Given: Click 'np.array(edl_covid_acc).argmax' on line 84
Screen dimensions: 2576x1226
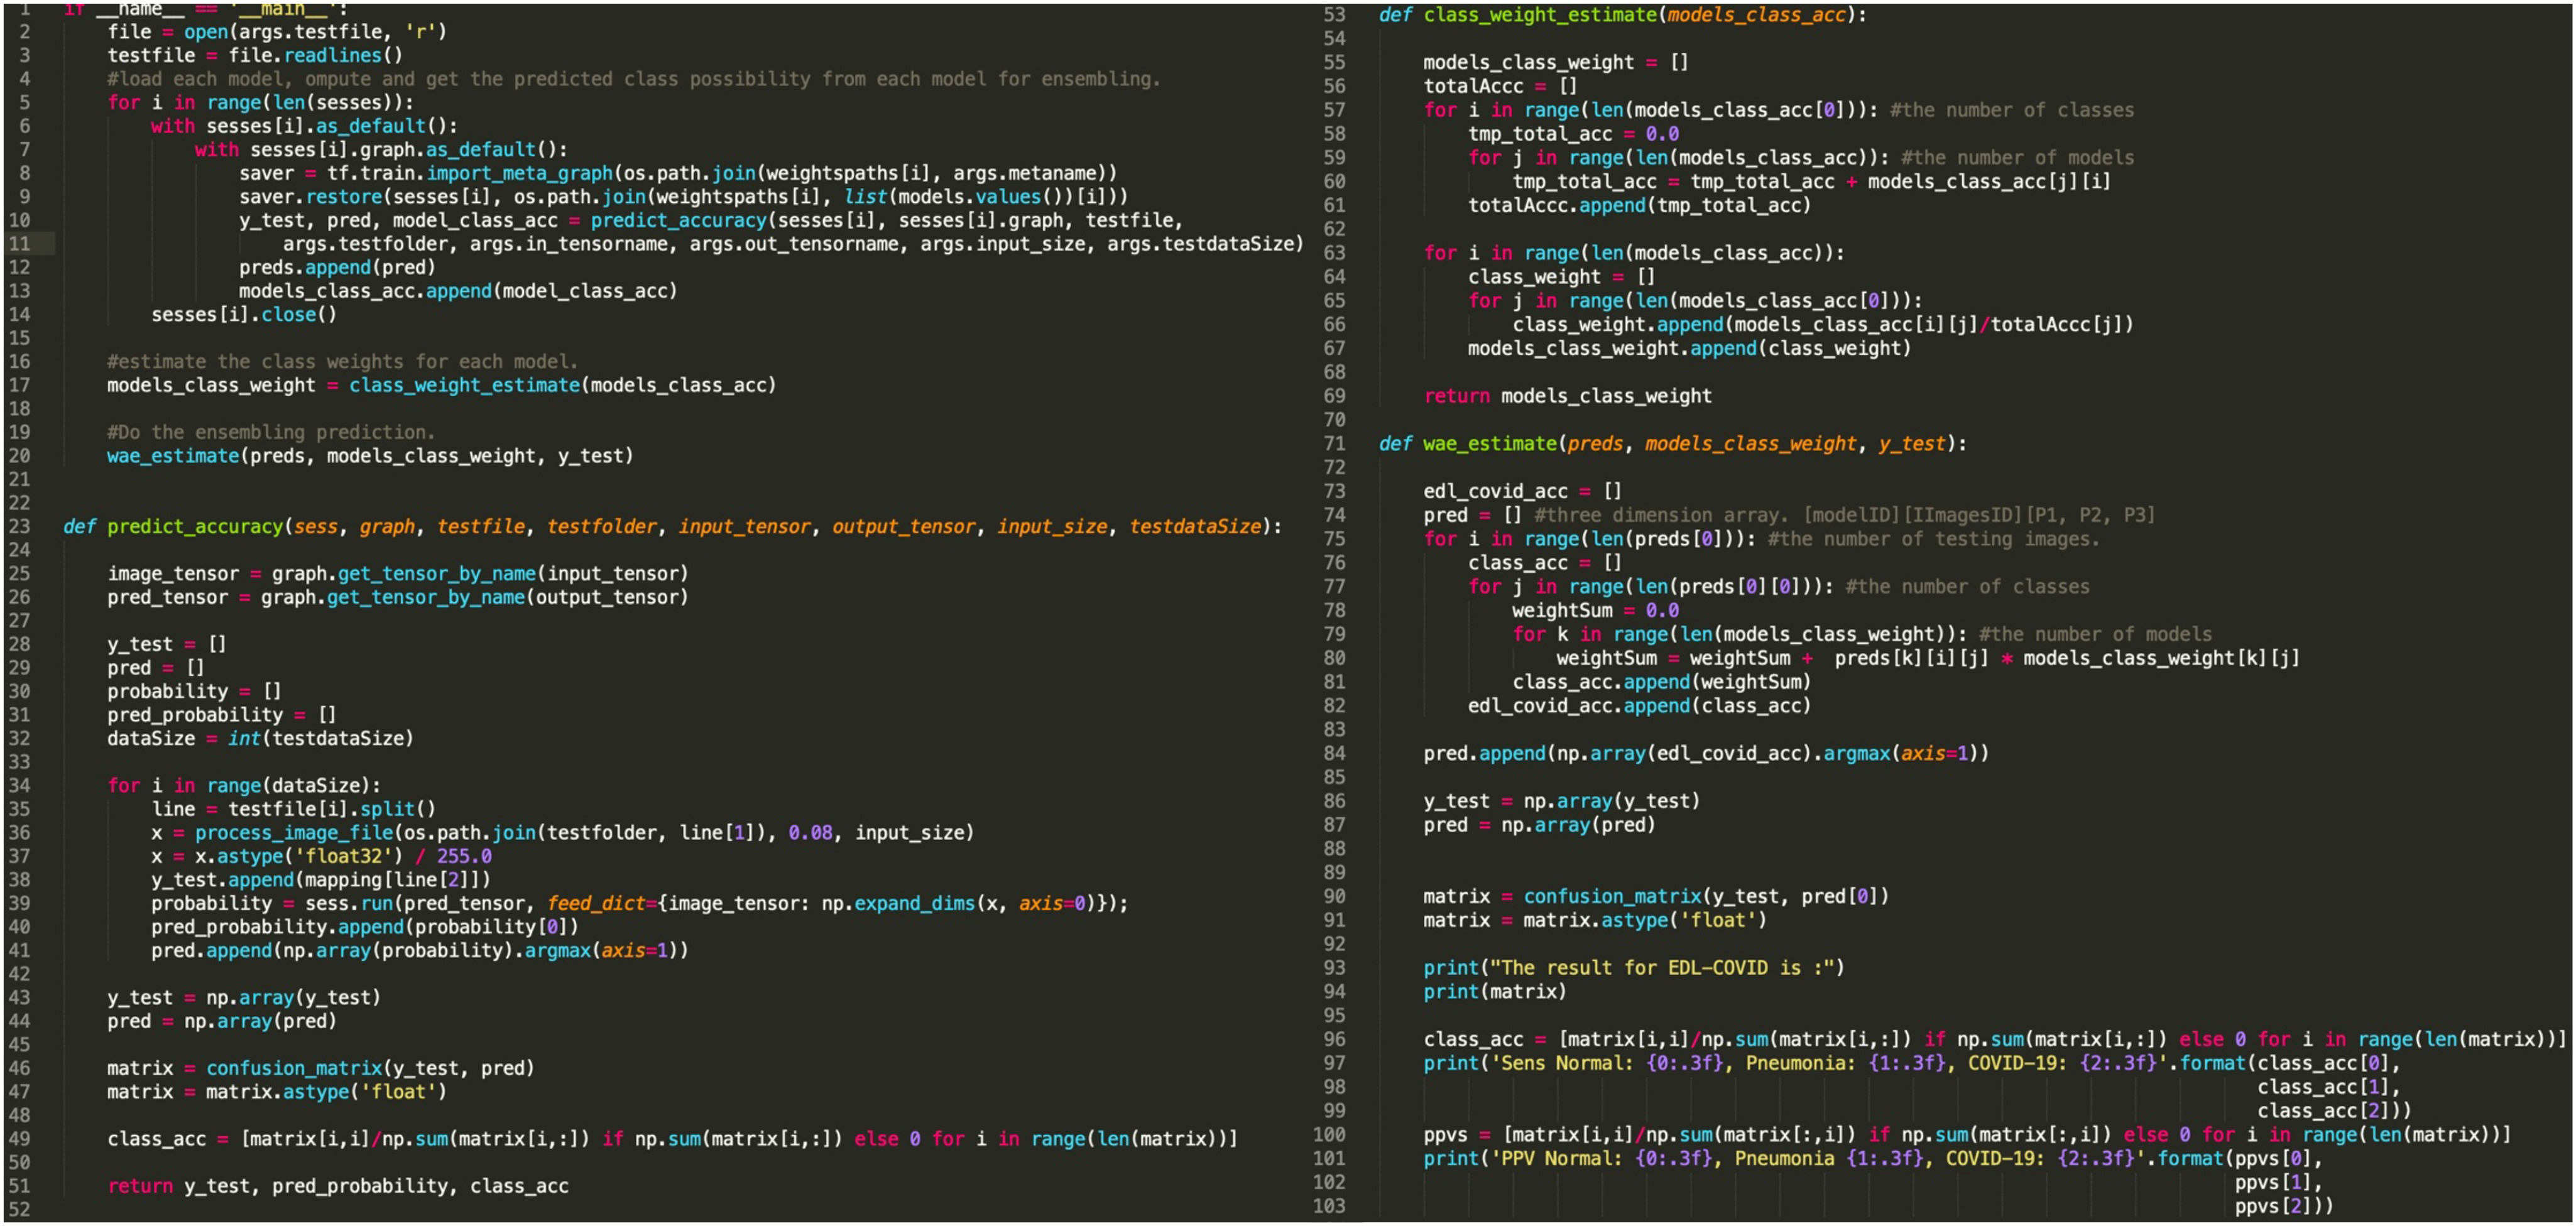Looking at the screenshot, I should point(1723,753).
